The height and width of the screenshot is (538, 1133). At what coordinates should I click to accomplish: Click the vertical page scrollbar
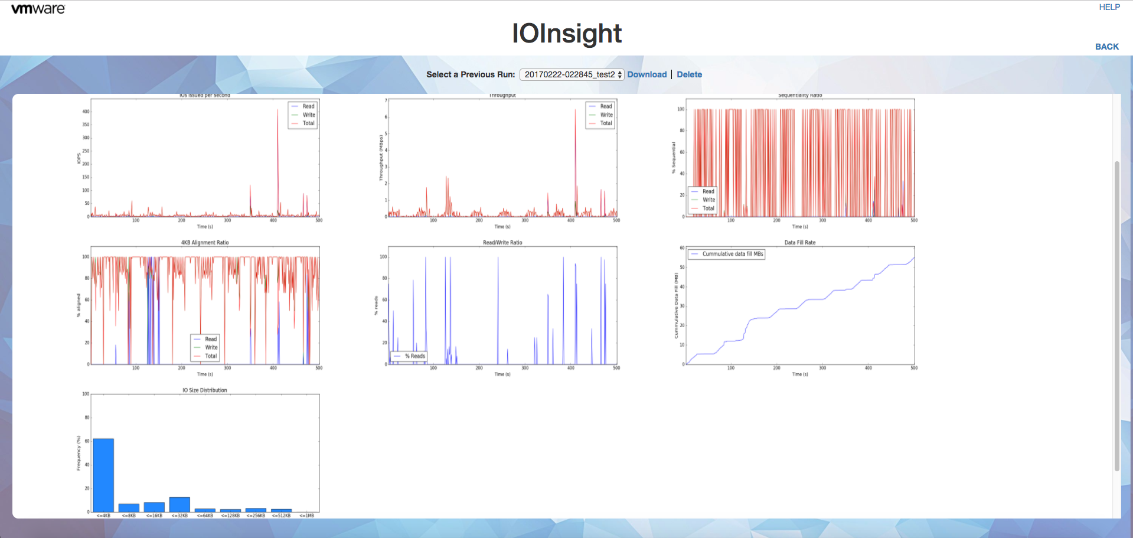(x=1116, y=316)
